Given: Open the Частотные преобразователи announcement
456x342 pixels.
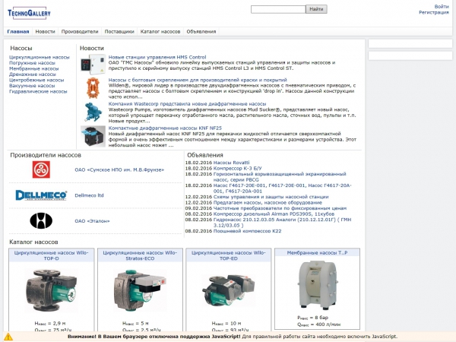Looking at the screenshot, I should 280,208.
